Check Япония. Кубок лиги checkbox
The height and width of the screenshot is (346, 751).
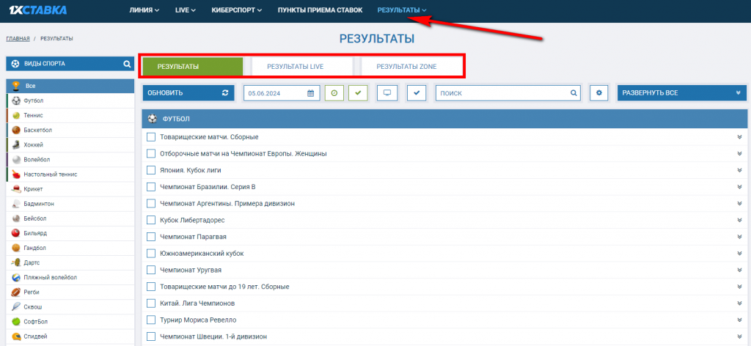(x=151, y=170)
